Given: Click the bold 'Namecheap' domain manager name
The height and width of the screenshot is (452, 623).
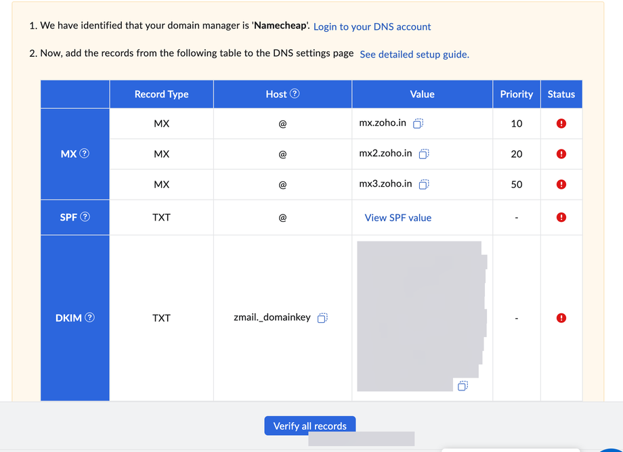Looking at the screenshot, I should (280, 26).
